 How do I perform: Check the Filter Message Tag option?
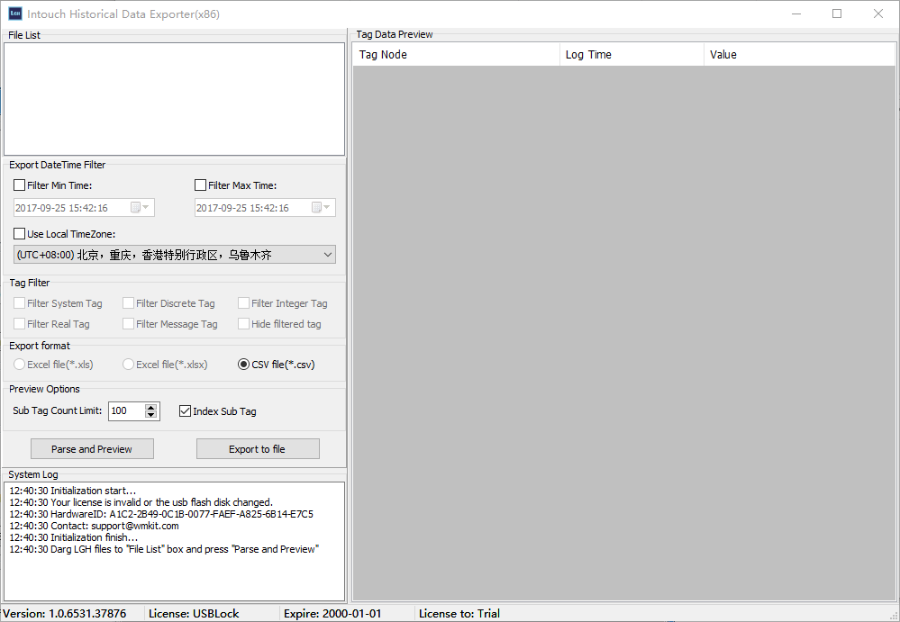tap(129, 324)
